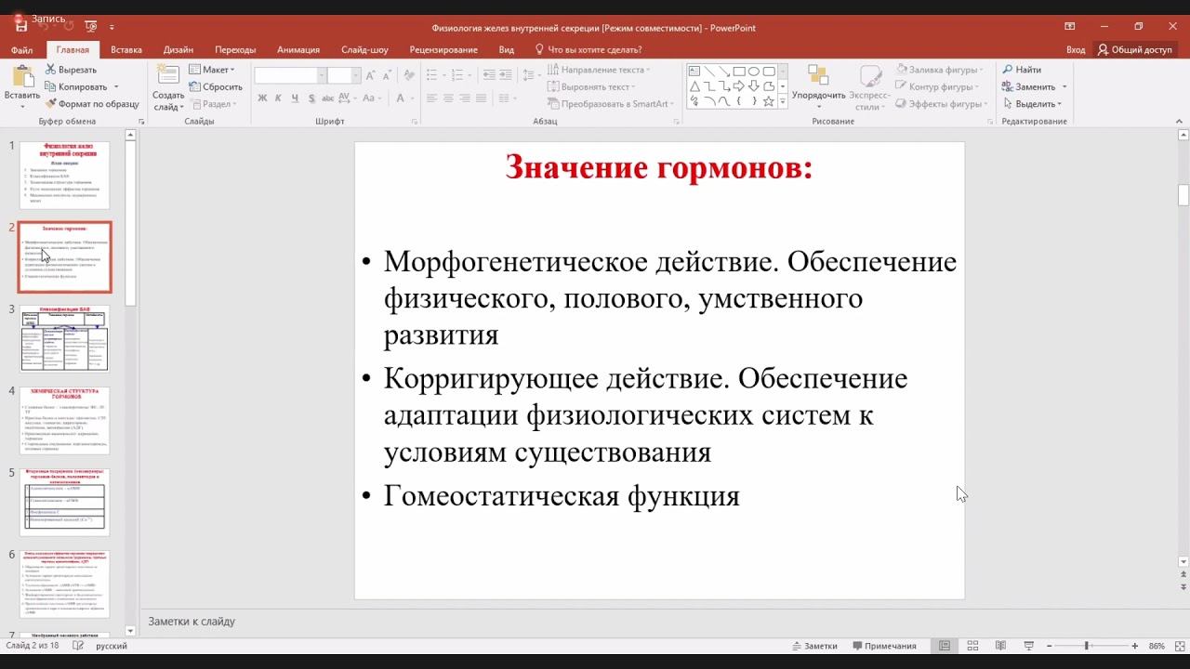Screen dimensions: 1190x669
Task: Switch to Insert (Вставка) tab
Action: [x=126, y=50]
